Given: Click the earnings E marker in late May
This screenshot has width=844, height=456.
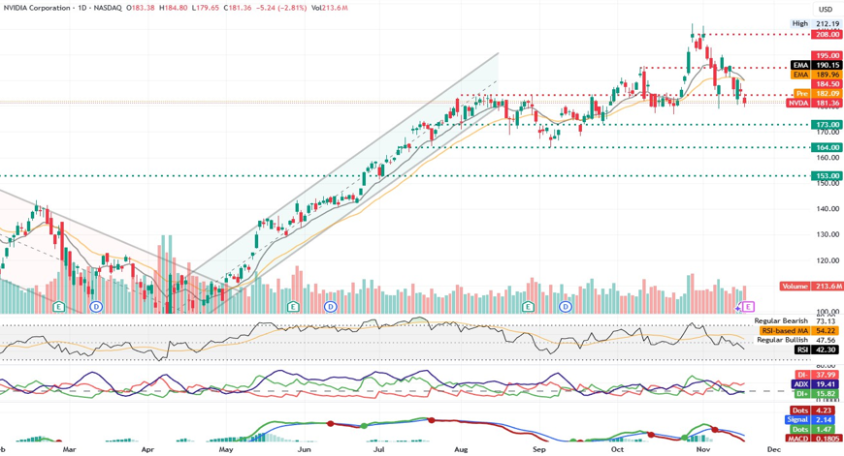Looking at the screenshot, I should [x=293, y=307].
